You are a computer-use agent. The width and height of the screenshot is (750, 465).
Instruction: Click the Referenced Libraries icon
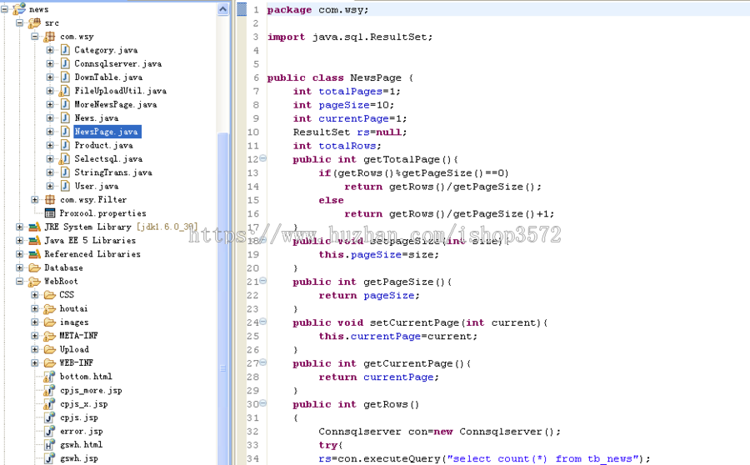coord(34,254)
